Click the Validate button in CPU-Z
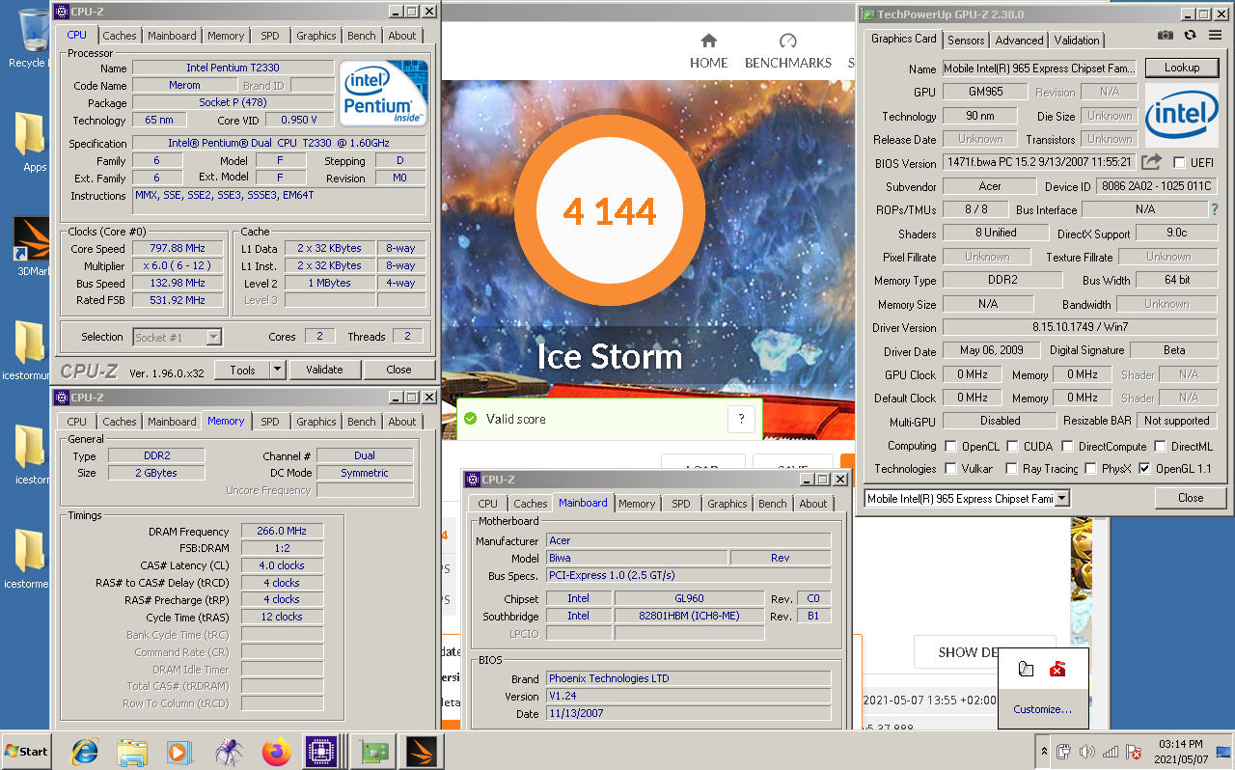1235x770 pixels. [324, 370]
